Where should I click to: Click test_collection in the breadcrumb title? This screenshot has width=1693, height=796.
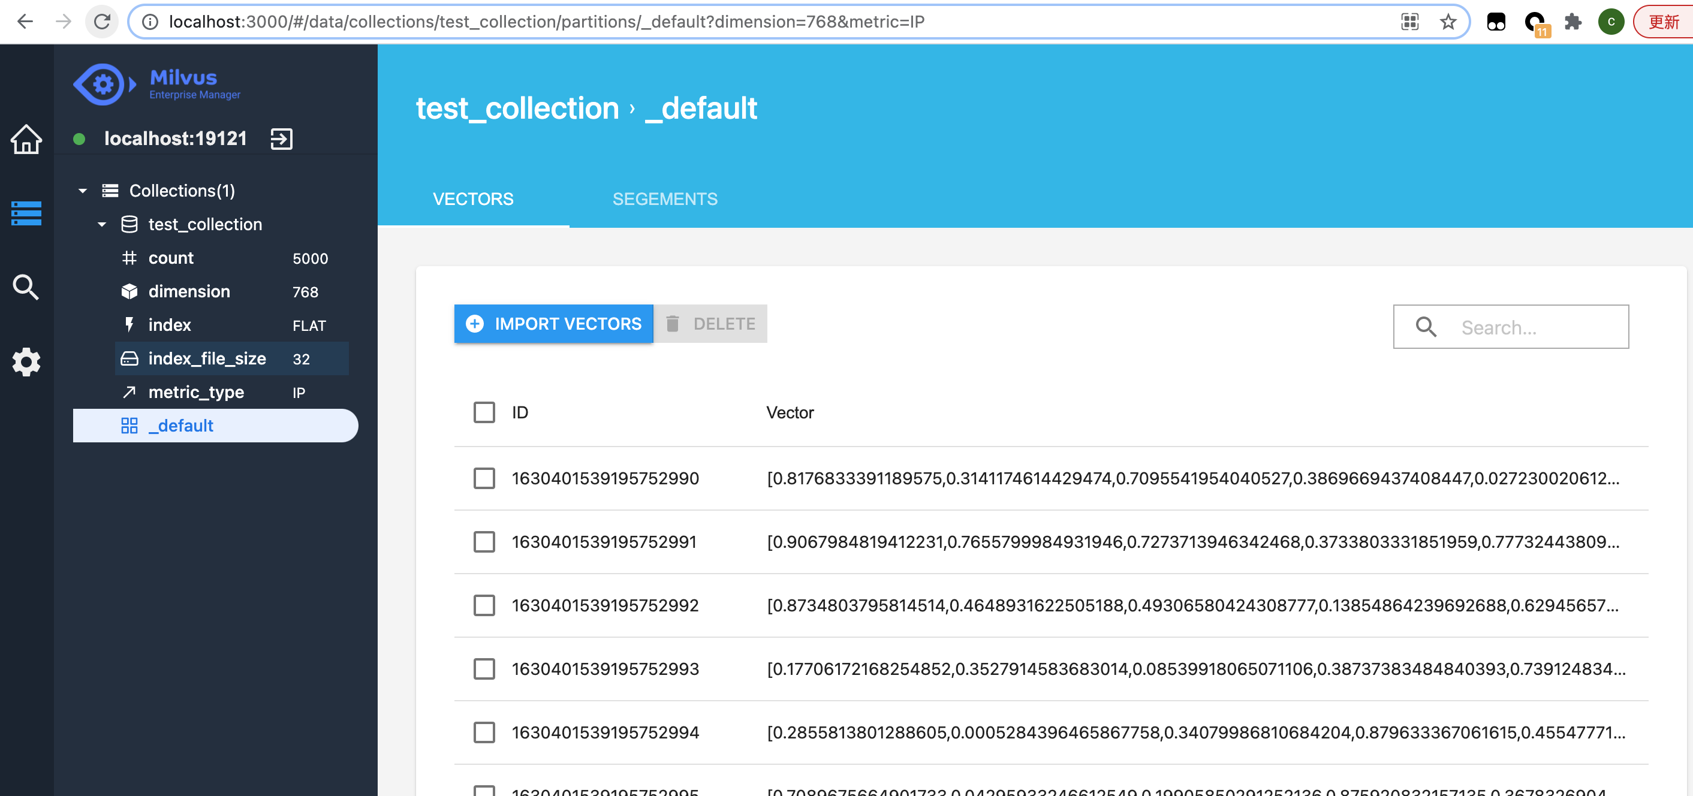pos(517,108)
